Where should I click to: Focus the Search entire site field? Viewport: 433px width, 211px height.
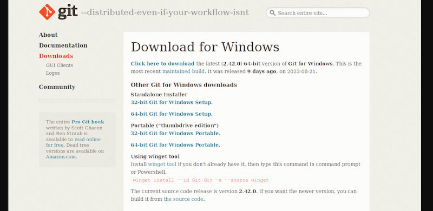click(318, 12)
